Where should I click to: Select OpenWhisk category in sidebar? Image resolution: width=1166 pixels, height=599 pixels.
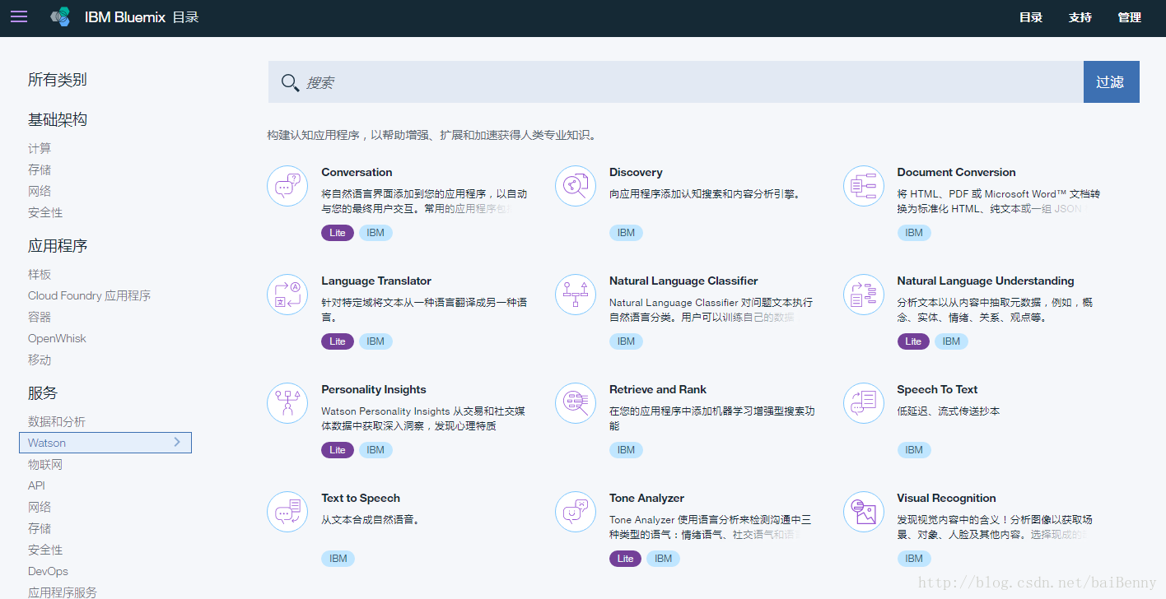57,338
